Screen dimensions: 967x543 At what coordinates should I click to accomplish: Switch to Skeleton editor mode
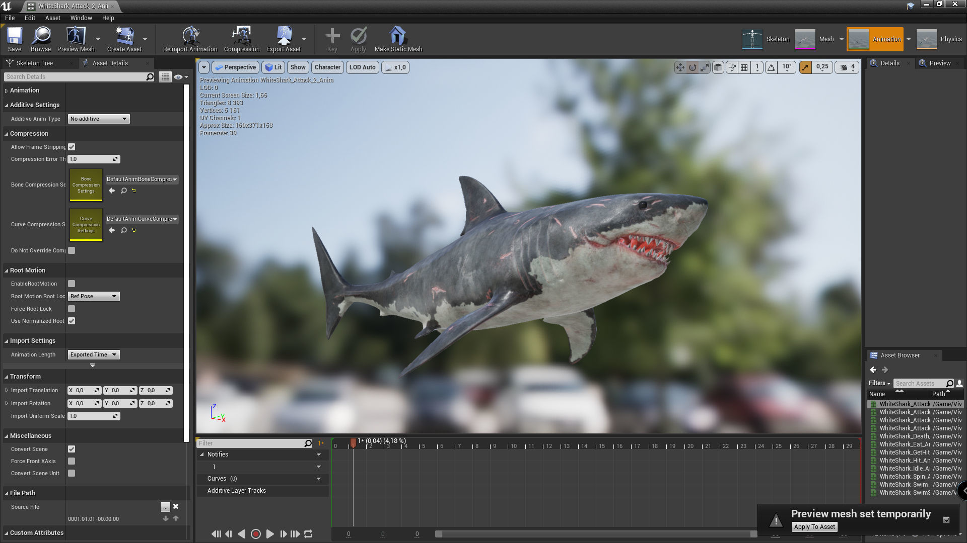[766, 39]
